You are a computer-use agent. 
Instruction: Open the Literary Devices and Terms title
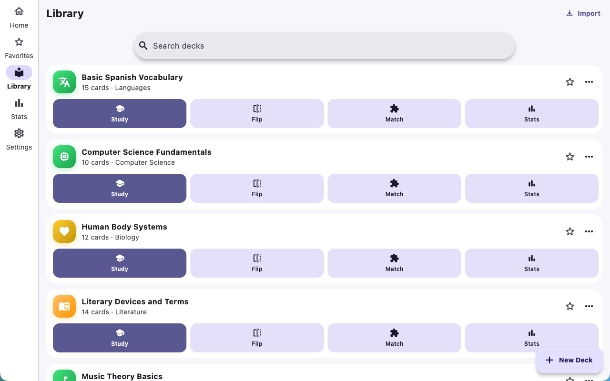(135, 301)
